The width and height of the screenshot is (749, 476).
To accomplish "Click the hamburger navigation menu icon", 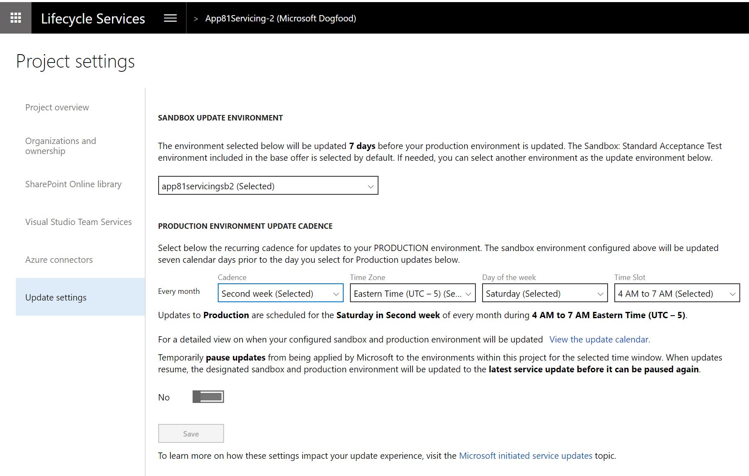I will click(170, 18).
